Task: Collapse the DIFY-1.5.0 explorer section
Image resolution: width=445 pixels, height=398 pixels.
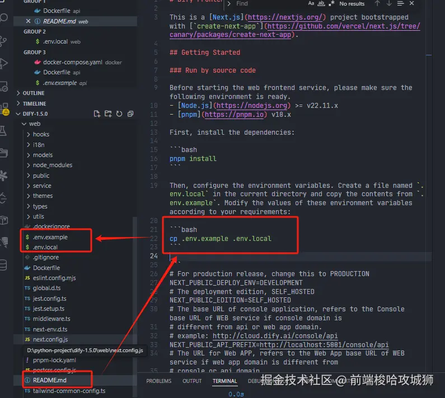Action: [35, 114]
